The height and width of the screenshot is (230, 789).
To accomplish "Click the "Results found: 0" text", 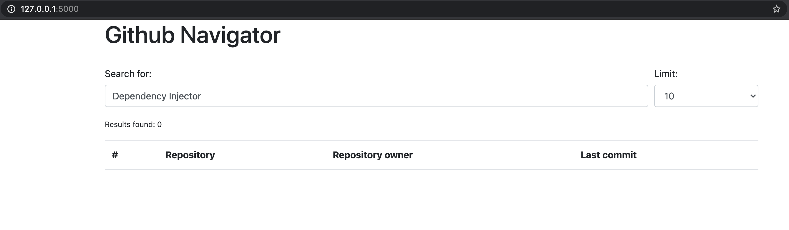I will [133, 124].
